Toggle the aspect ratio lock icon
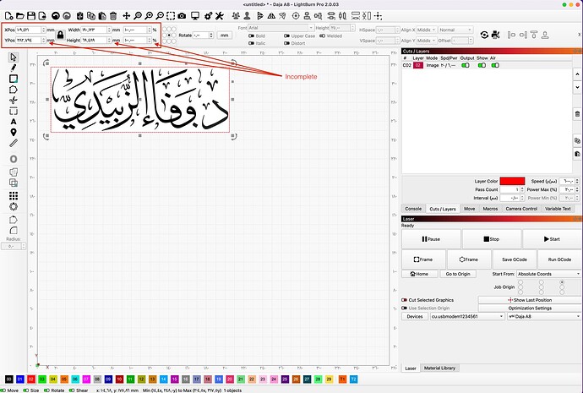 click(60, 35)
